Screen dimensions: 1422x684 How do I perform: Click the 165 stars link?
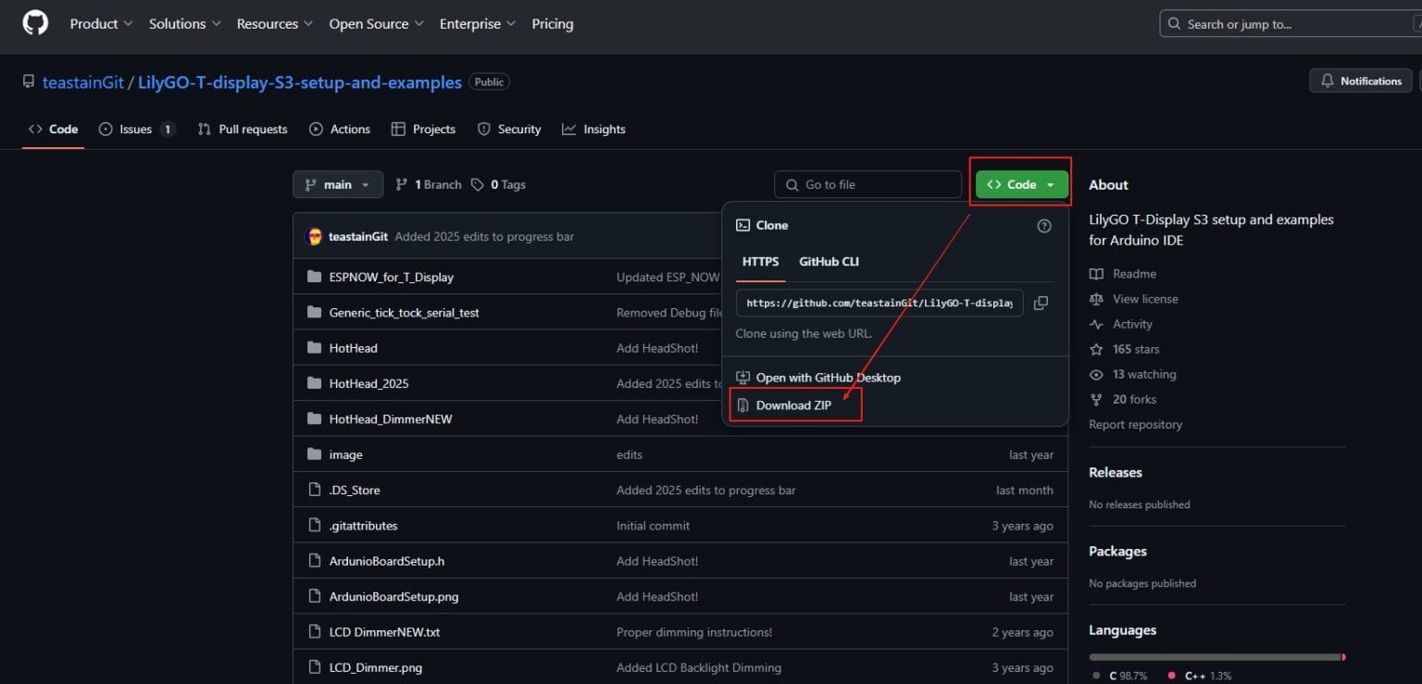[x=1136, y=349]
